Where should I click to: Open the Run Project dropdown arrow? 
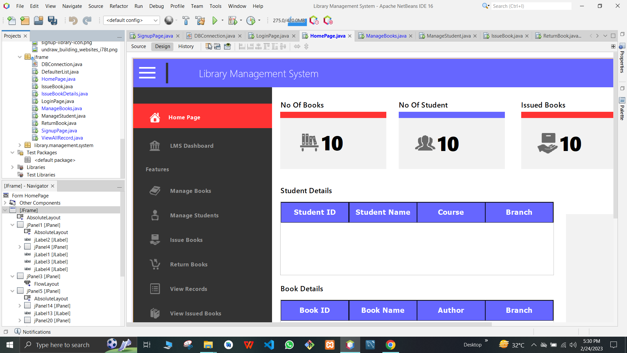tap(222, 20)
